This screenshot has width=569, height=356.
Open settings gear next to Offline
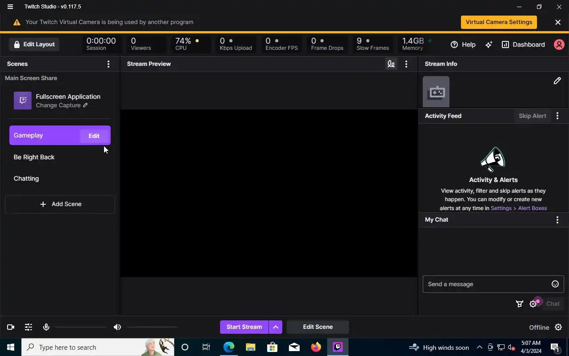[558, 327]
